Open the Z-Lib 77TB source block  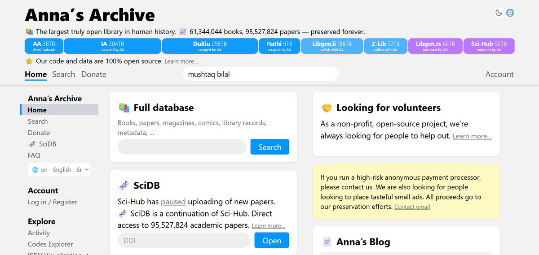(385, 46)
